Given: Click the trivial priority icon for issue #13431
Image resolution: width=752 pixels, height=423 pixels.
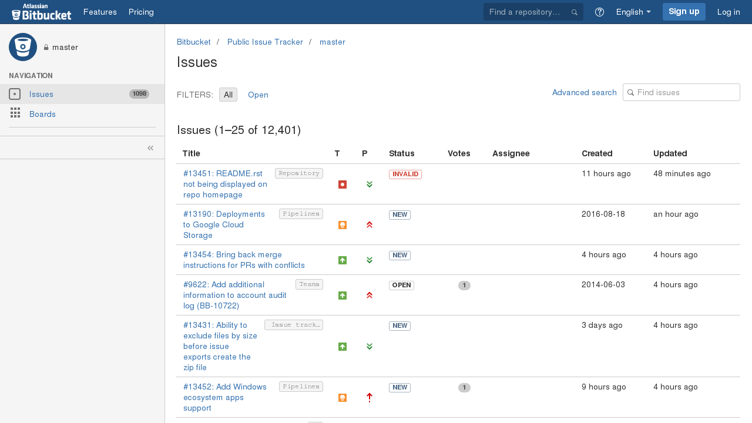Looking at the screenshot, I should pyautogui.click(x=370, y=347).
